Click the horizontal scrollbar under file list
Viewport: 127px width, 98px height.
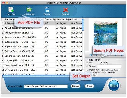coord(36,76)
